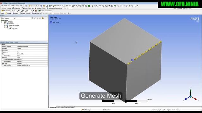Open the Mesh Edit dropdown
The image size is (202, 113).
pos(37,13)
